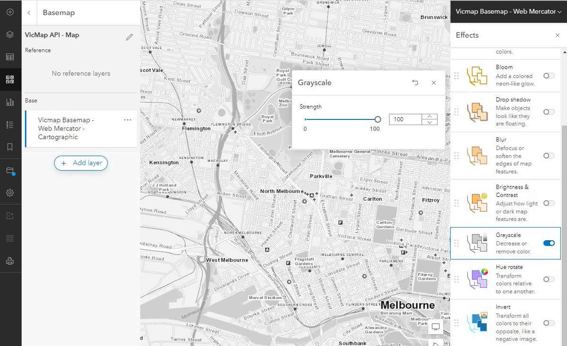Viewport: 567px width, 346px height.
Task: Click the Brightness & Contrast thumbnail
Action: pyautogui.click(x=477, y=203)
